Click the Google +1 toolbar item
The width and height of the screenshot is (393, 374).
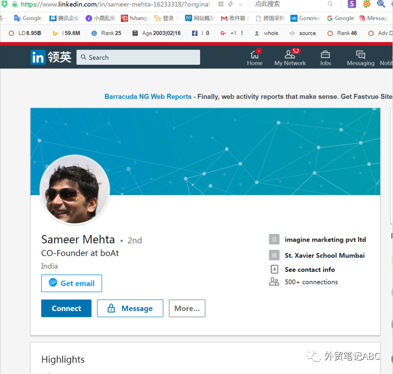pyautogui.click(x=232, y=33)
